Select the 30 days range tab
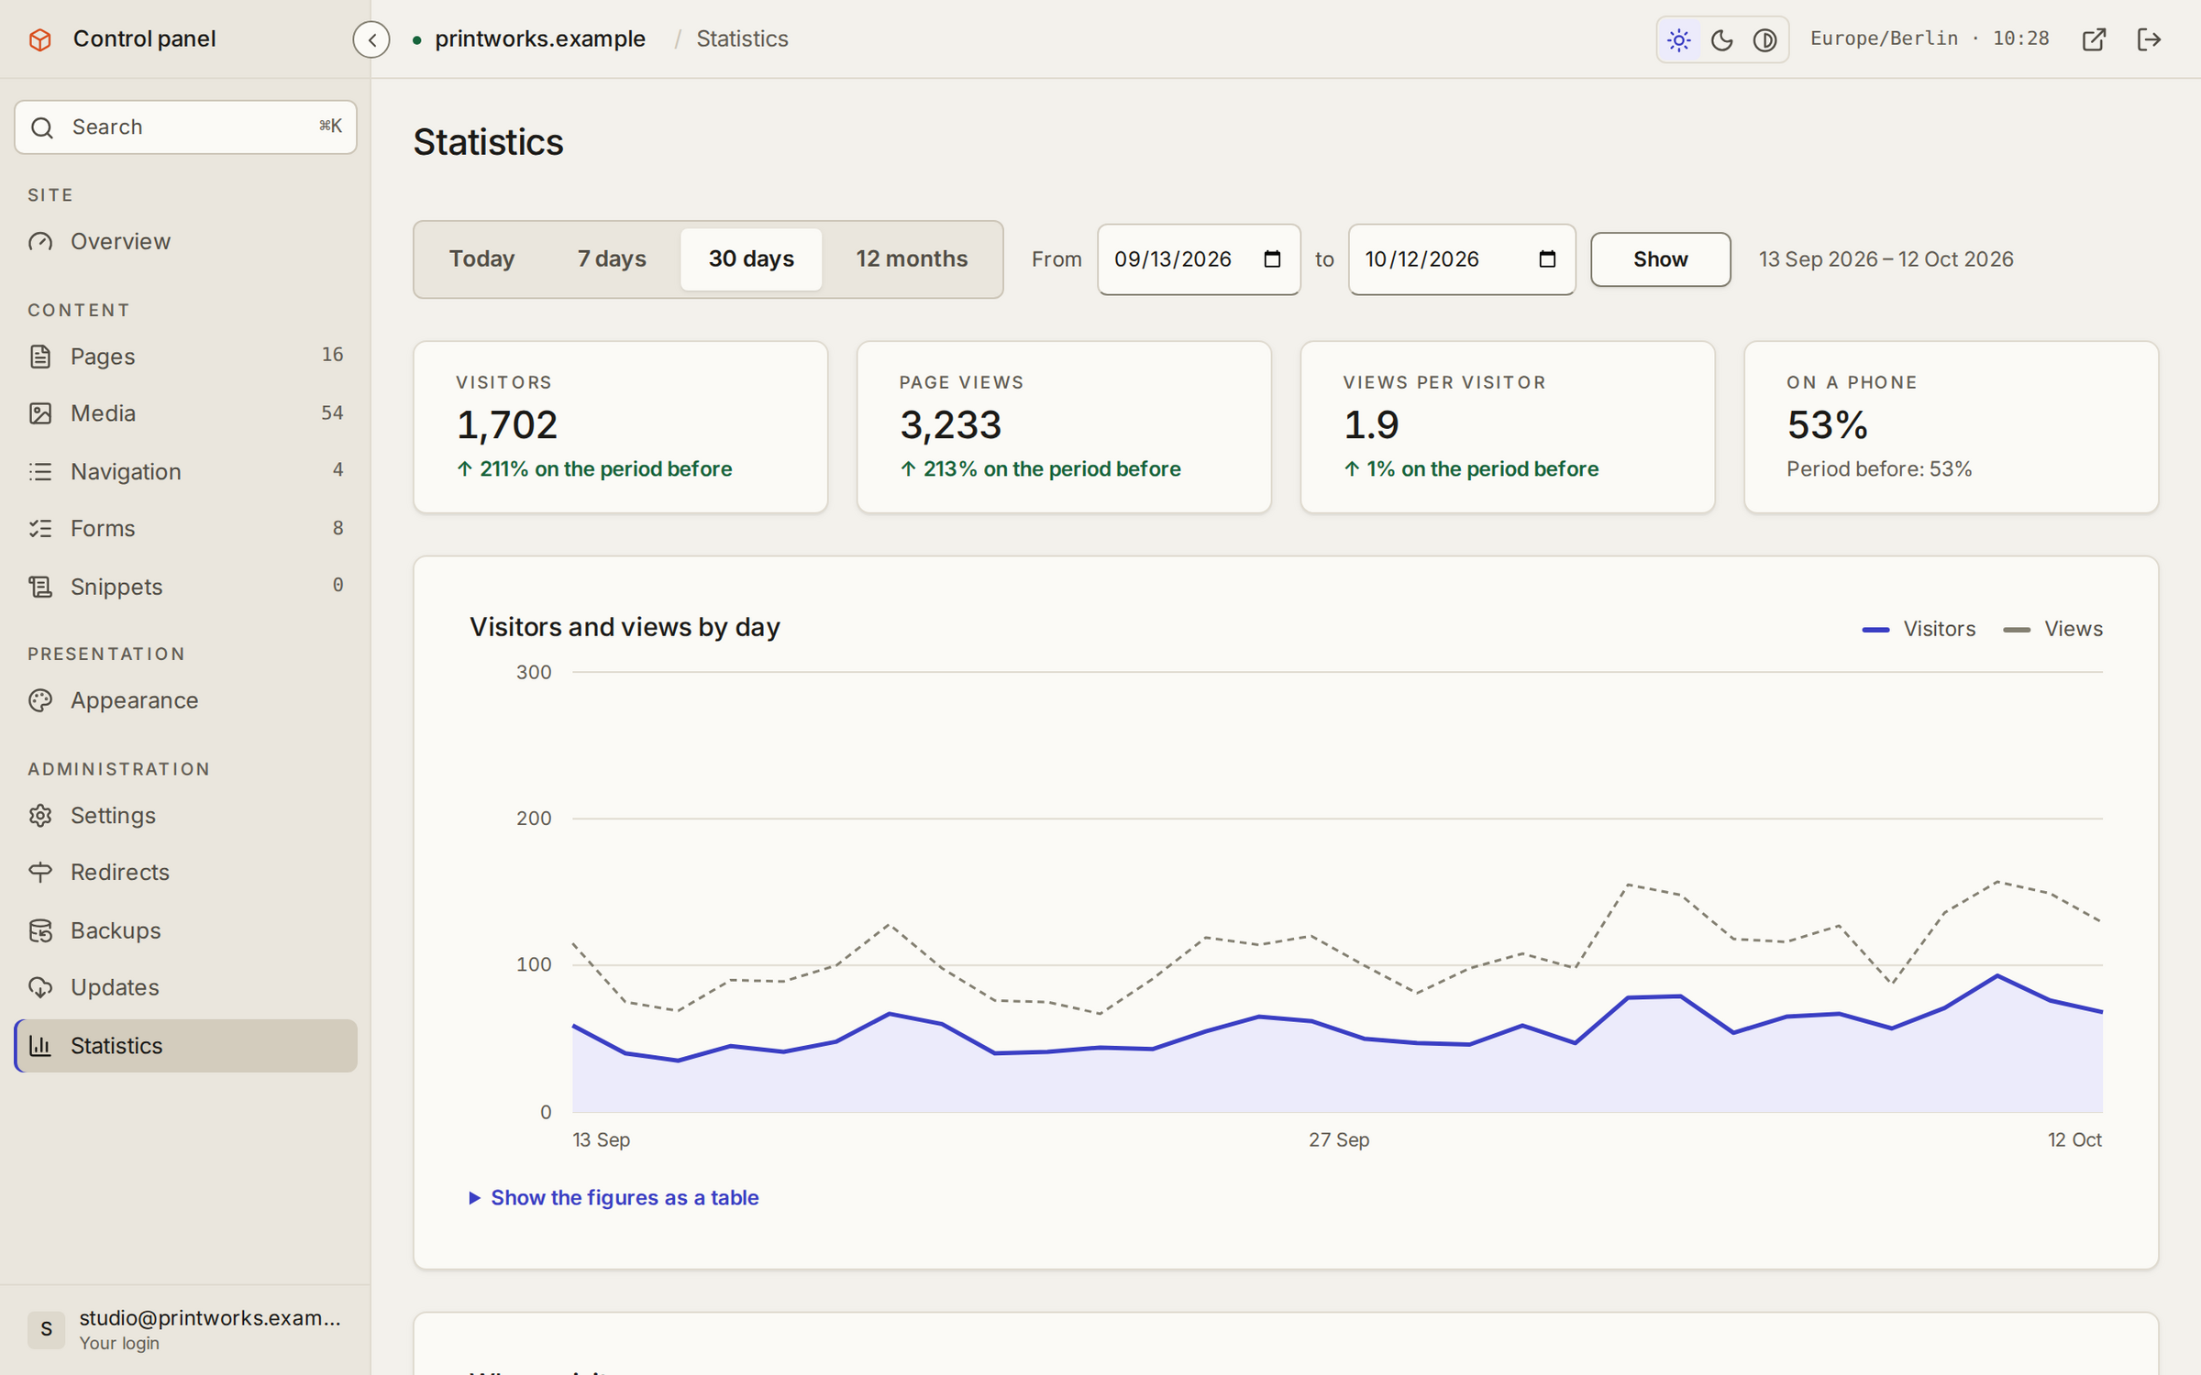2201x1375 pixels. coord(751,259)
